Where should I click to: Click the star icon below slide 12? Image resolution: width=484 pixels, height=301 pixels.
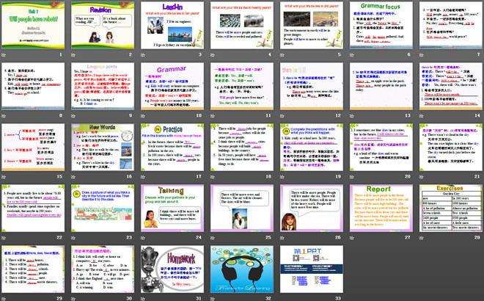click(282, 116)
